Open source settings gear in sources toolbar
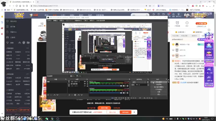This screenshot has height=121, width=216. click(x=75, y=95)
